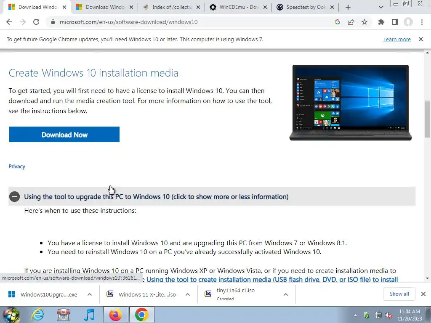Go back using the browser back arrow
This screenshot has height=323, width=431.
(9, 22)
